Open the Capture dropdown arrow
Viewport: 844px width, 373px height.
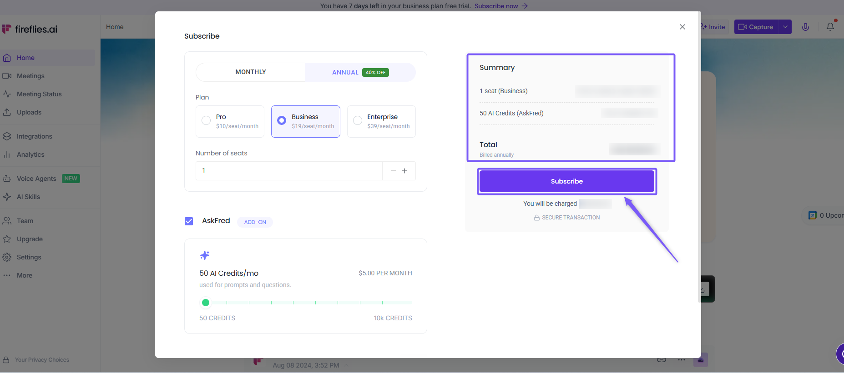coord(785,27)
